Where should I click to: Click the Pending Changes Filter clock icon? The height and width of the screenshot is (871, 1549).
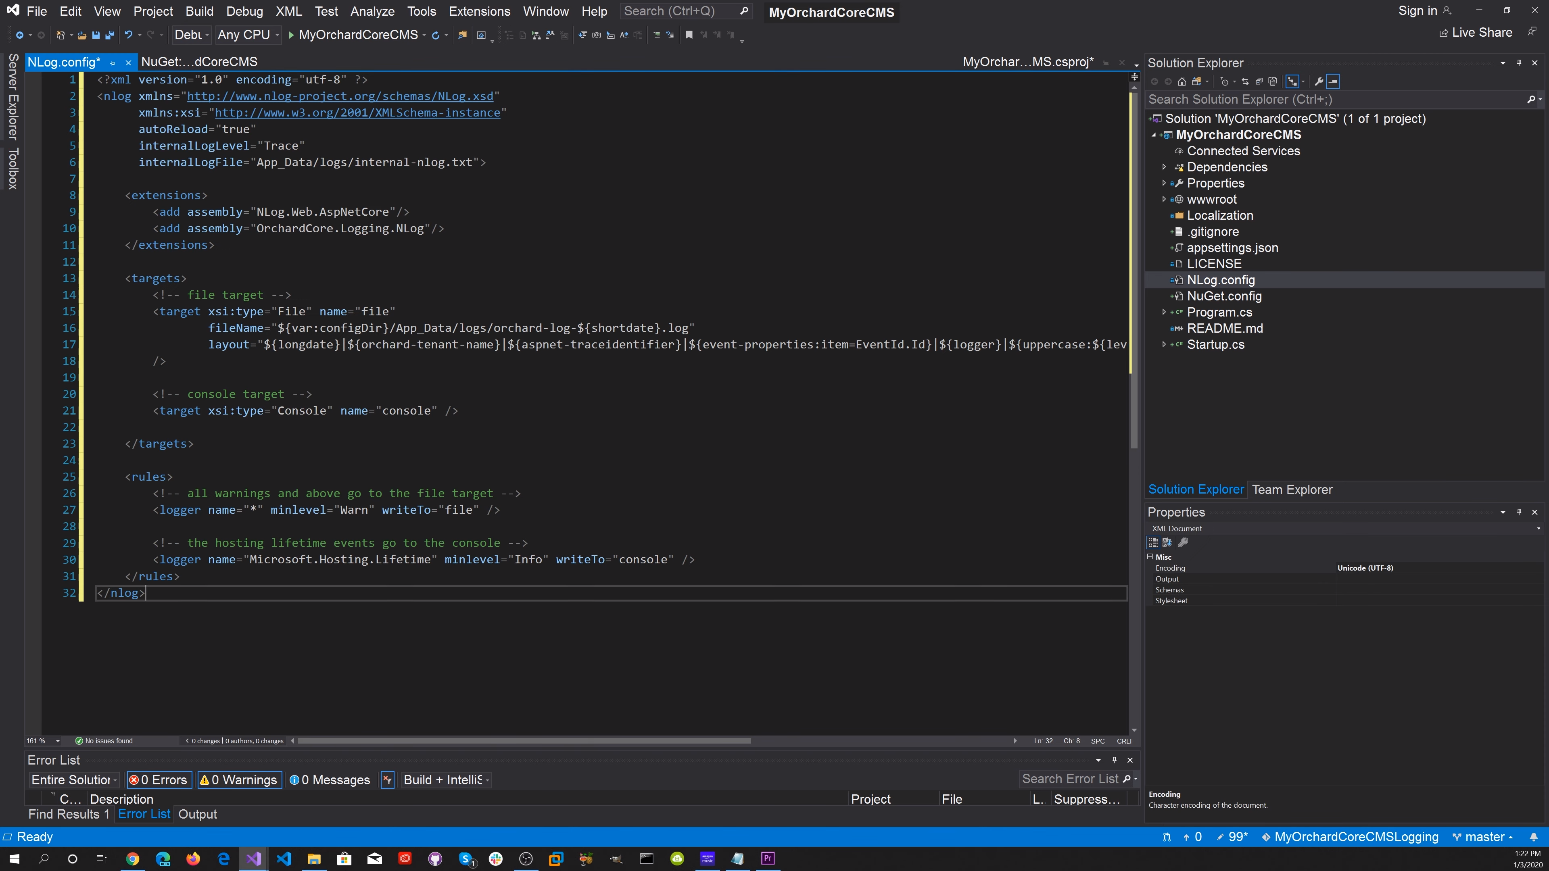pyautogui.click(x=1224, y=81)
